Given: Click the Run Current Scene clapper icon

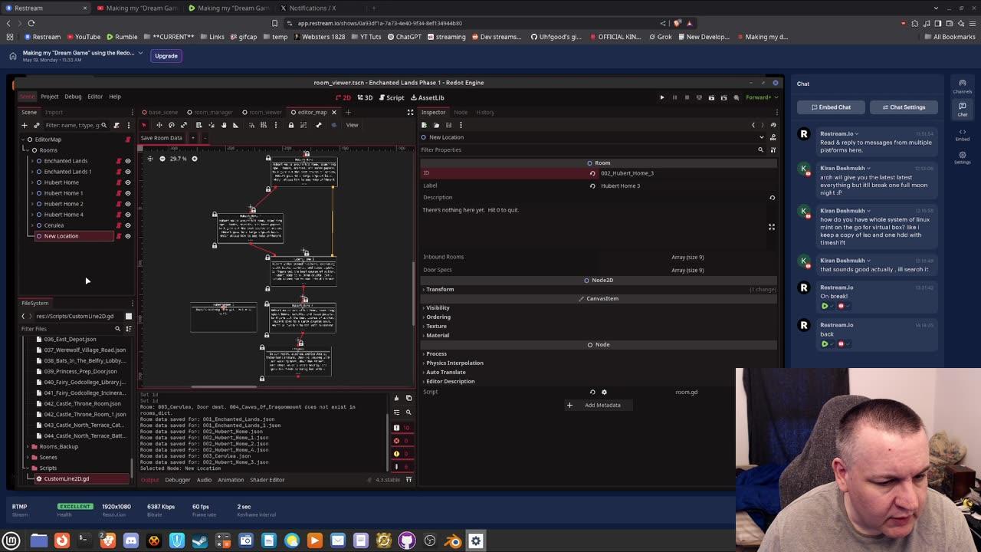Looking at the screenshot, I should 711,97.
